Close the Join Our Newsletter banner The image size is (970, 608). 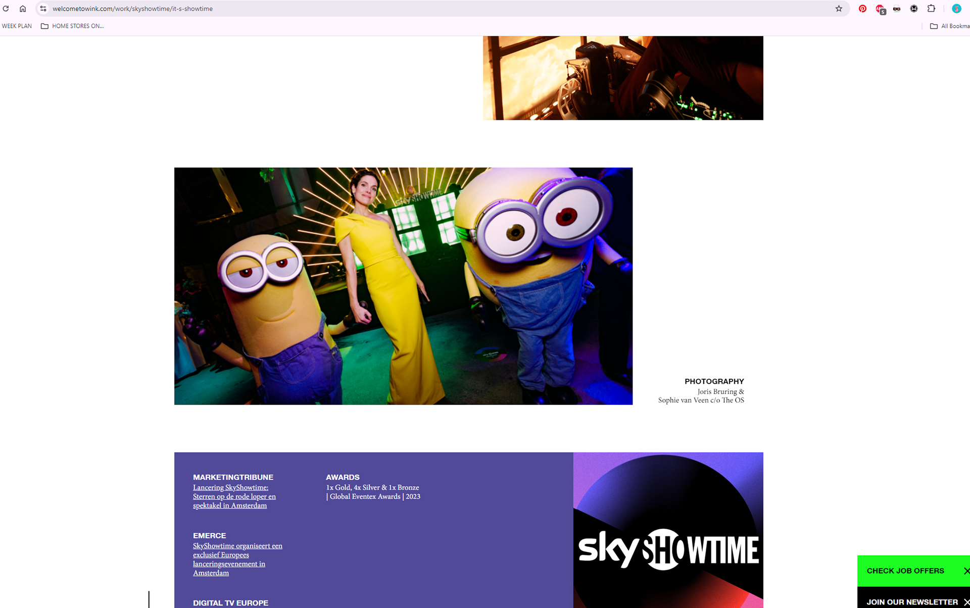[x=966, y=602]
